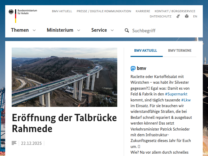Open the Talbrücke Rahmede bridge photo
Image resolution: width=208 pixels, height=156 pixels.
[64, 77]
